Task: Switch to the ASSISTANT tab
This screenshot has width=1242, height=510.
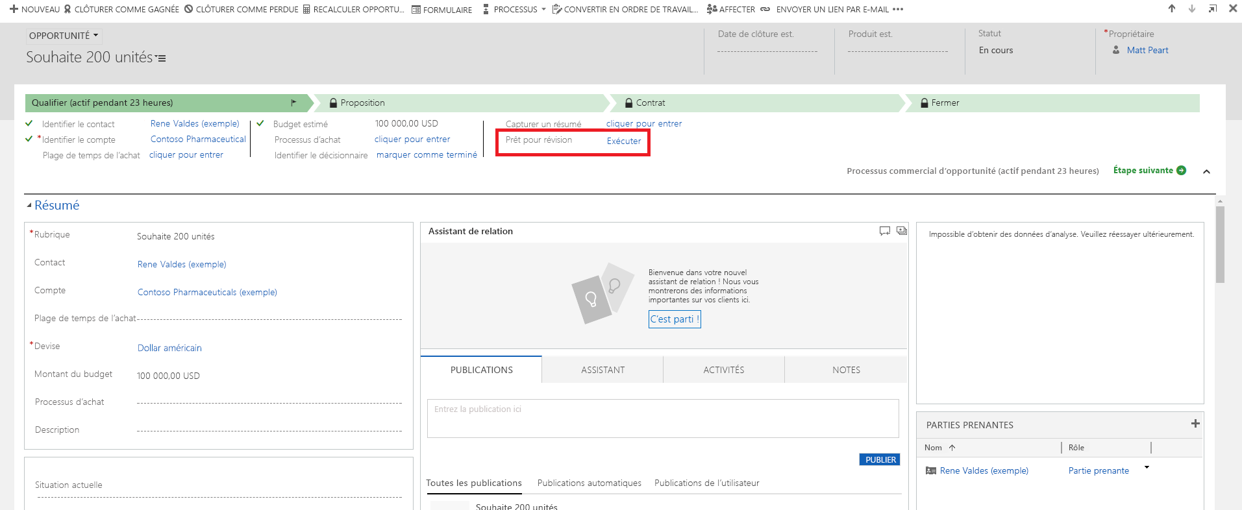Action: pos(602,370)
